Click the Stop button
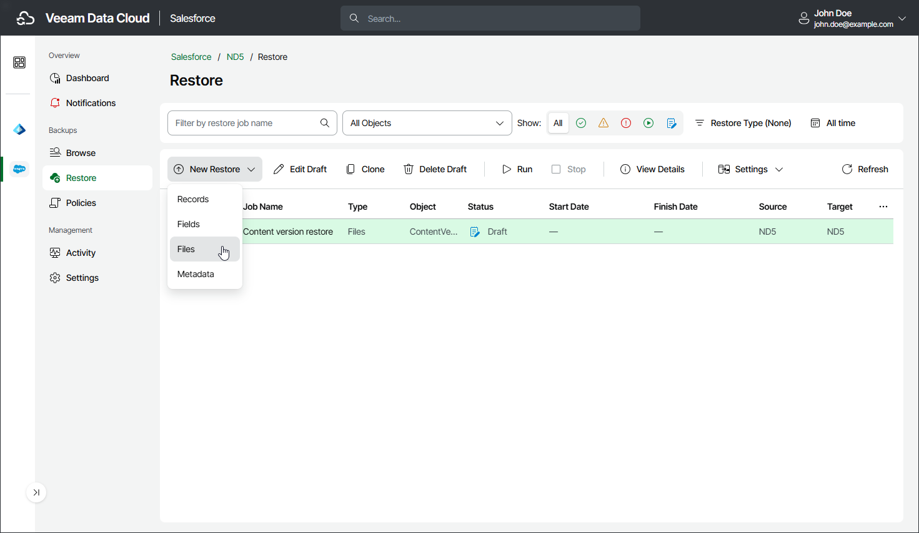The image size is (919, 533). (x=569, y=169)
